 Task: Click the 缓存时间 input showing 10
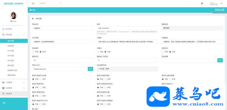[x=63, y=60]
